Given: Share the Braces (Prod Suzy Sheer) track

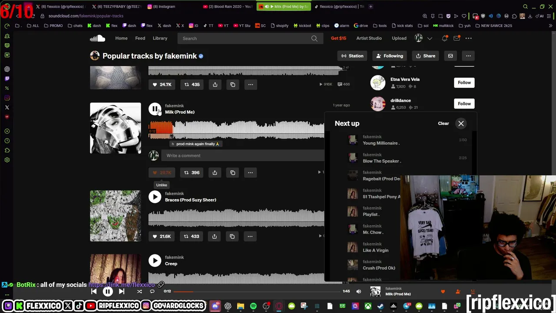Looking at the screenshot, I should [214, 236].
